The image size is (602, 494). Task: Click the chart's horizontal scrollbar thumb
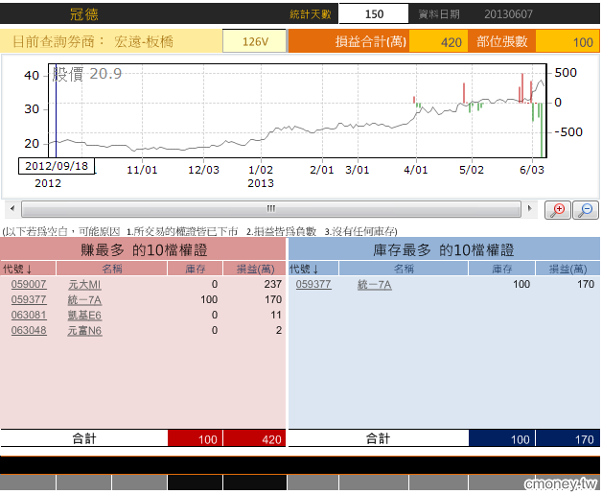[x=270, y=208]
